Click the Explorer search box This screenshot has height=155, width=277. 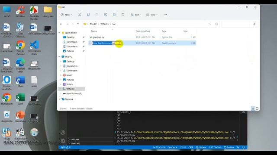(240, 24)
